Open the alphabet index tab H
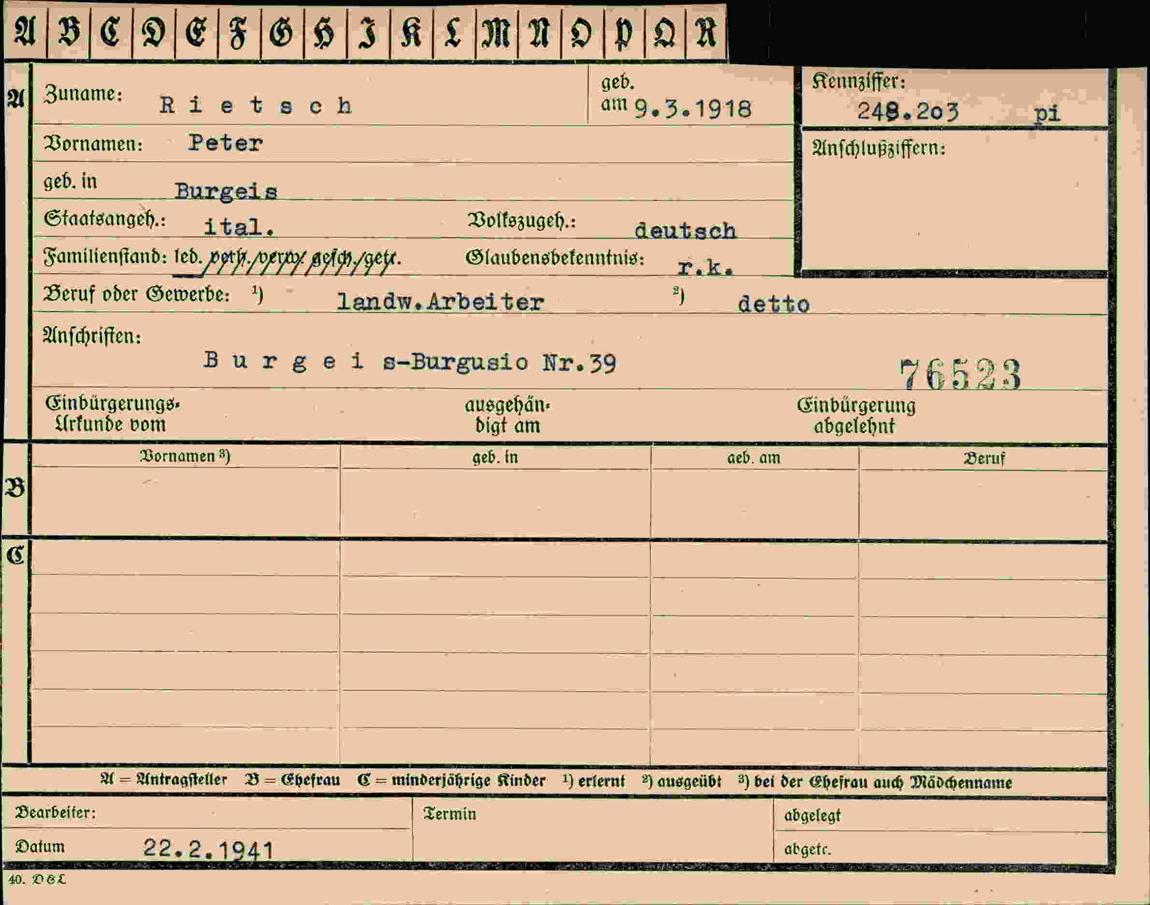 pyautogui.click(x=325, y=33)
